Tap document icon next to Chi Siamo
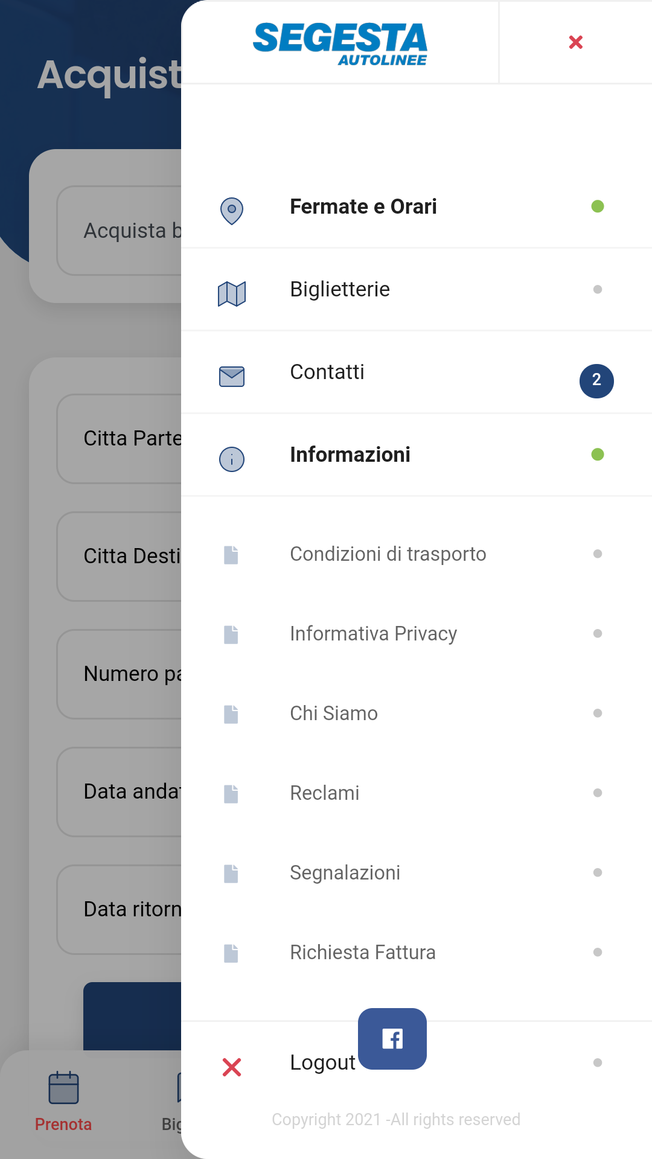The height and width of the screenshot is (1159, 652). click(231, 714)
